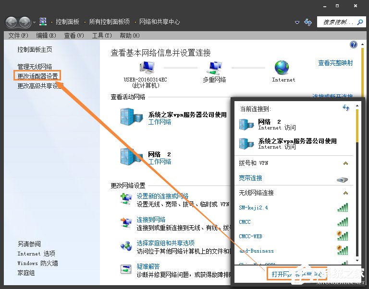Open the 工具(T) menu

coord(101,35)
